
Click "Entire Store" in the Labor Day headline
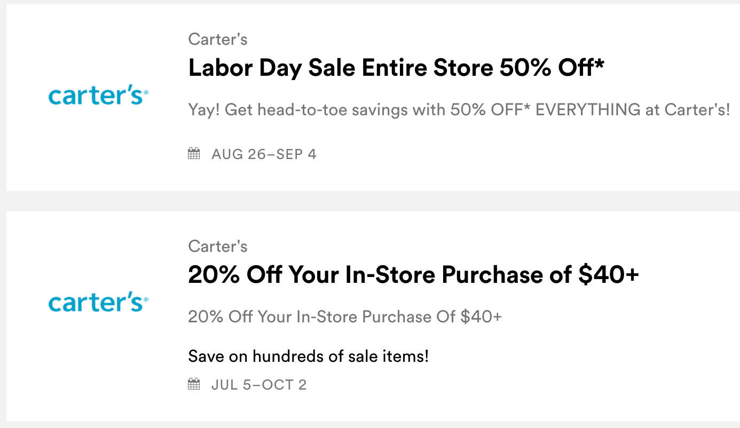click(427, 68)
